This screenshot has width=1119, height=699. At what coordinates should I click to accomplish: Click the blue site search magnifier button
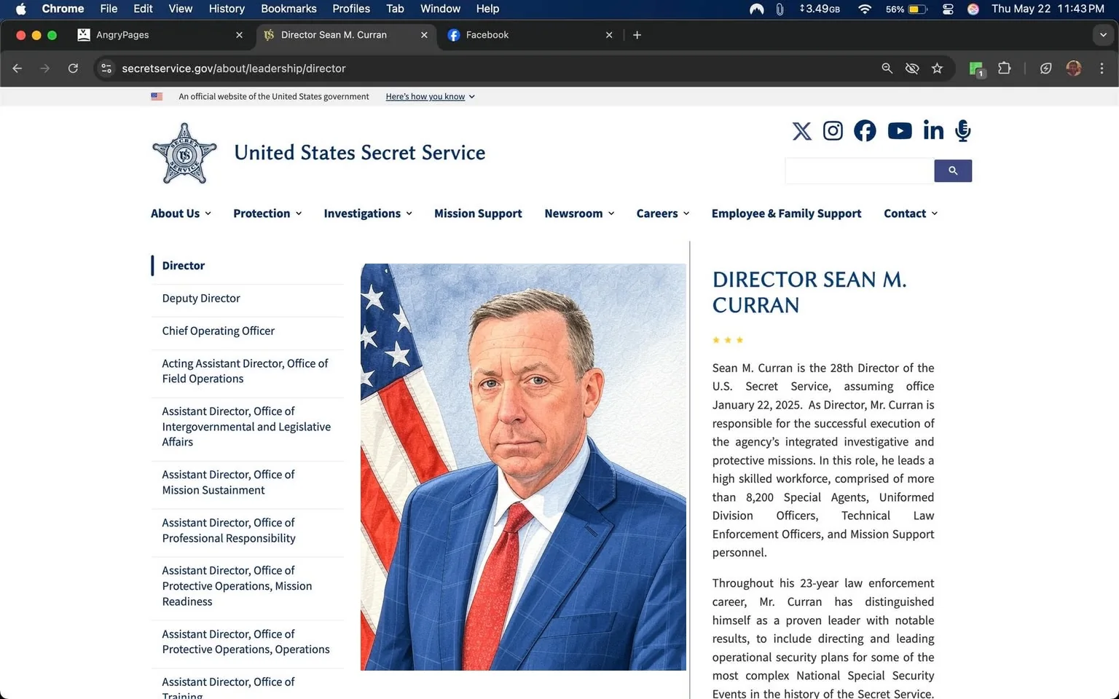(x=953, y=171)
